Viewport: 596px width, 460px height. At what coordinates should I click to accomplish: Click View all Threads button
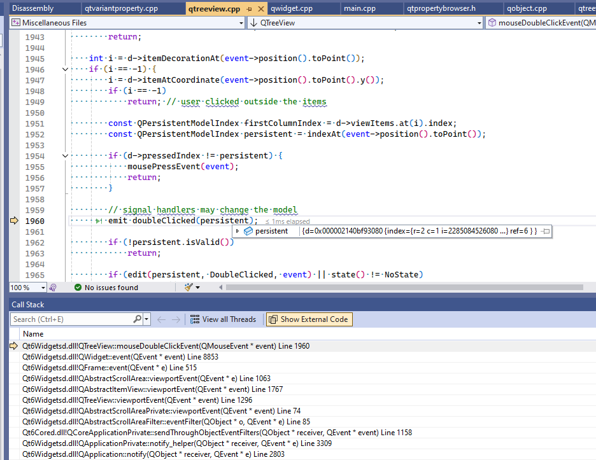(x=223, y=319)
